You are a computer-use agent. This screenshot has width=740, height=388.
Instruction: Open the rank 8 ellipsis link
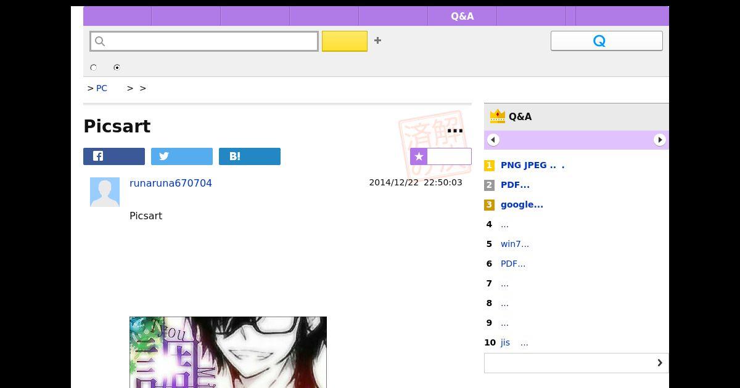coord(504,303)
